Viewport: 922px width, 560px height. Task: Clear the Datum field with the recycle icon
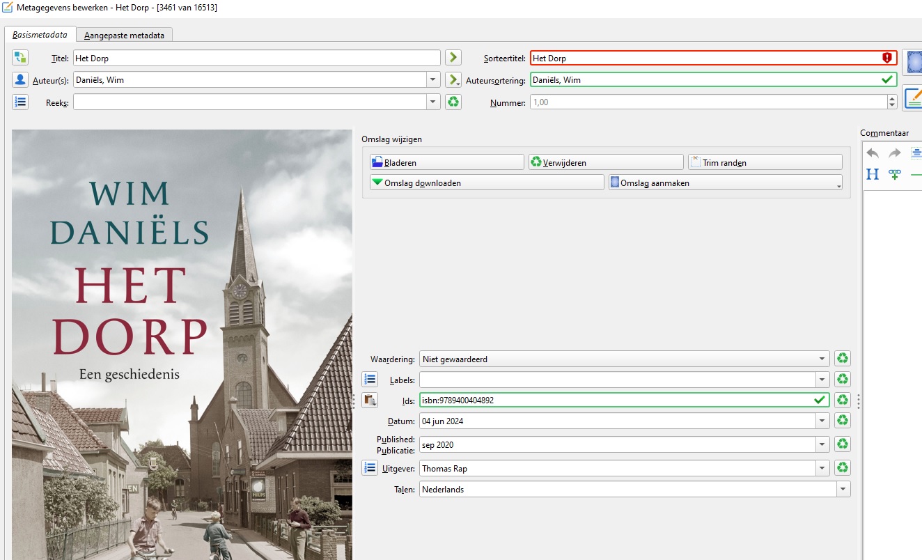[843, 421]
